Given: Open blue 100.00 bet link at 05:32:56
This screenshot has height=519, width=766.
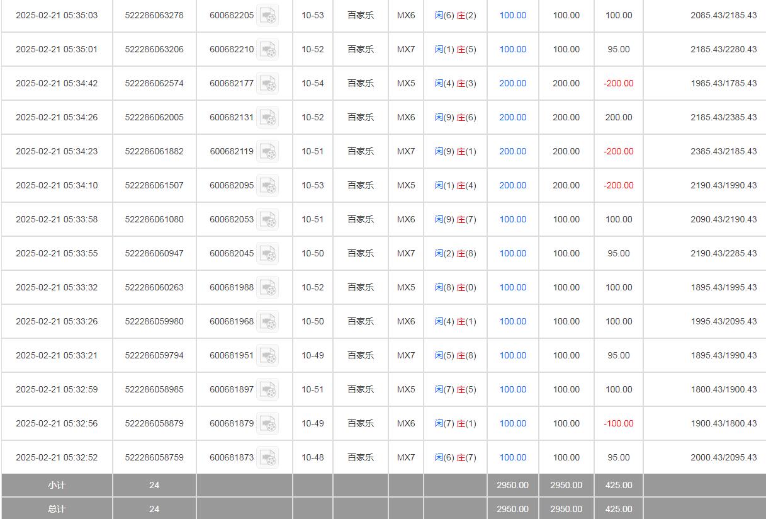Looking at the screenshot, I should pyautogui.click(x=512, y=423).
